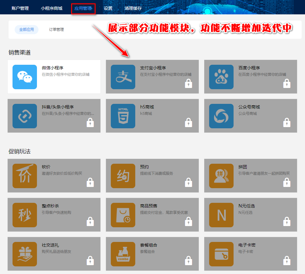Image resolution: width=305 pixels, height=274 pixels.
Task: Click the 砍价 bargain icon
Action: coord(25,176)
